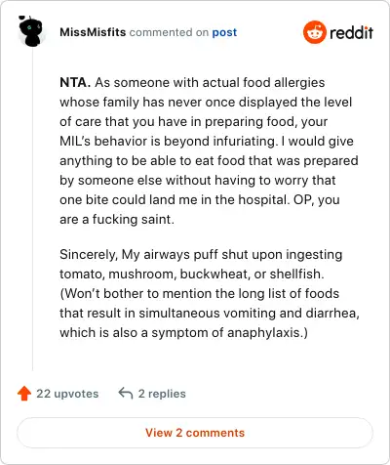
Task: Select the first paragraph about food allergies
Action: coord(209,150)
